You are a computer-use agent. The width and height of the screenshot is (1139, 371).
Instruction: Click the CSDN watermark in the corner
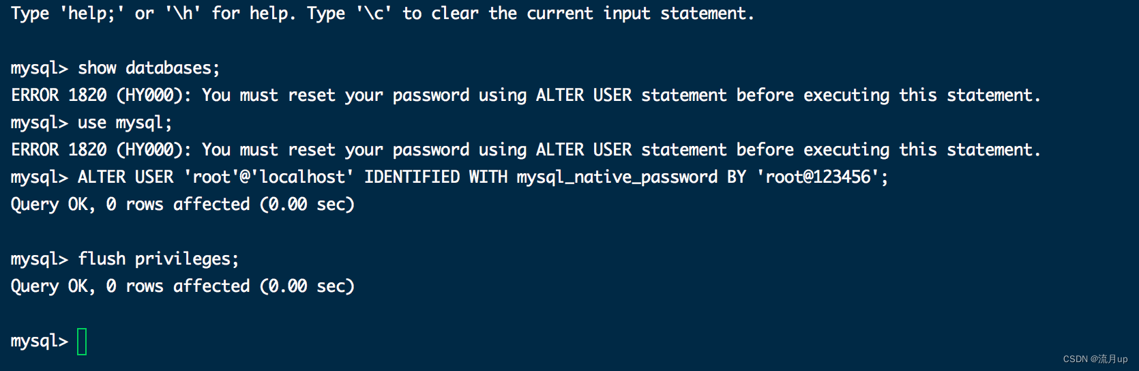(x=1095, y=359)
